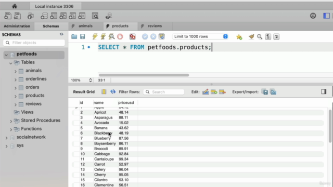
Task: Create a new stored procedure icon
Action: click(x=72, y=16)
